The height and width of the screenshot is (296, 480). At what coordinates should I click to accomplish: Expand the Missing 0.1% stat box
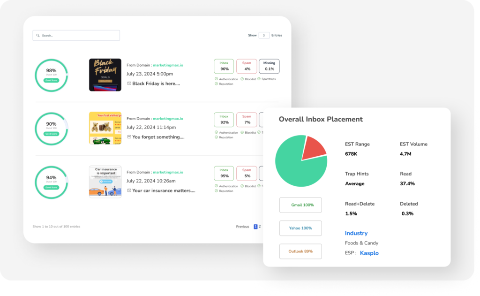(269, 66)
